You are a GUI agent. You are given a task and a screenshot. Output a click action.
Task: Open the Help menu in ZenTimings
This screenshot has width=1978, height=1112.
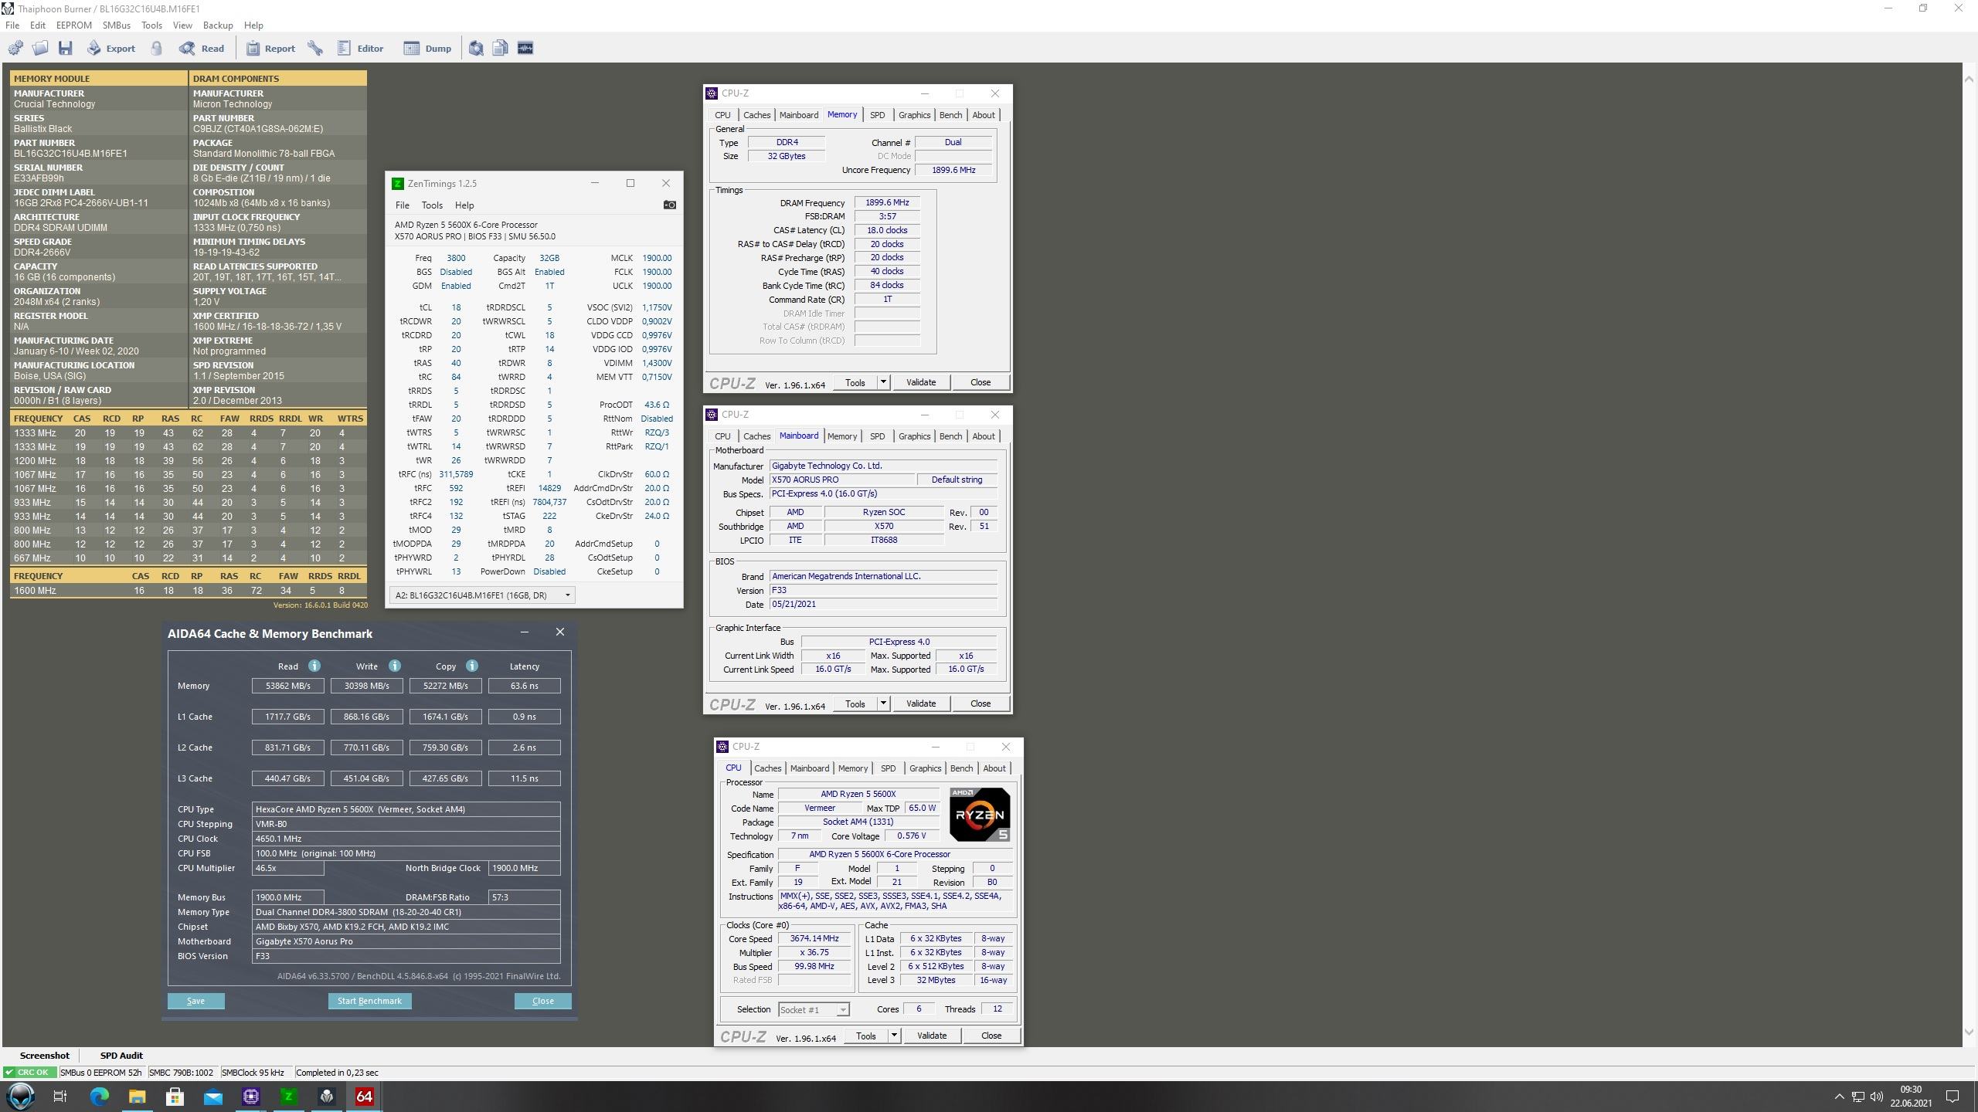[x=464, y=205]
